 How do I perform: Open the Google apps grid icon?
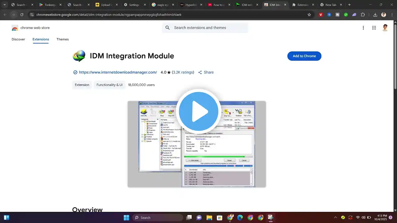point(374,28)
